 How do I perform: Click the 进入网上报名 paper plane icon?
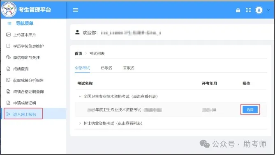(x=8, y=114)
